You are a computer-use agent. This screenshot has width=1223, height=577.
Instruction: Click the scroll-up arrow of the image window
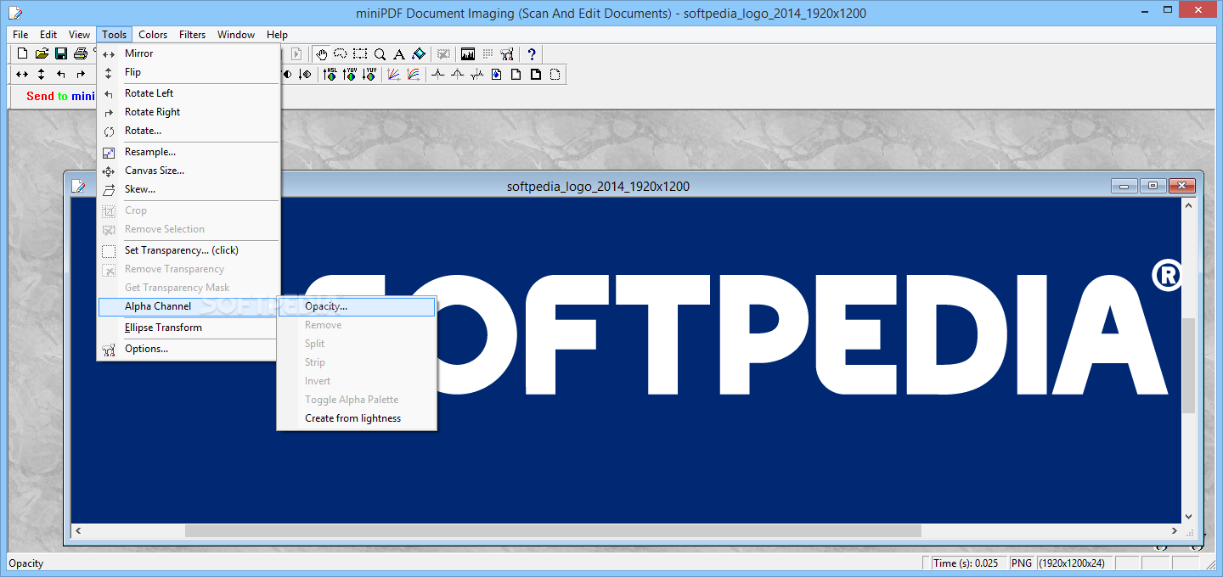point(1189,205)
